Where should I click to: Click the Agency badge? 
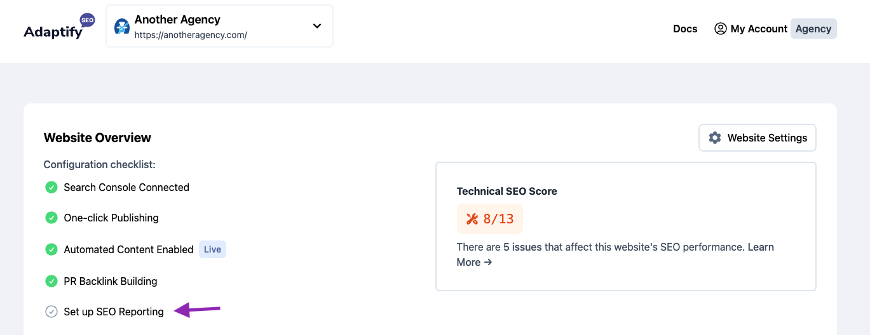point(813,29)
